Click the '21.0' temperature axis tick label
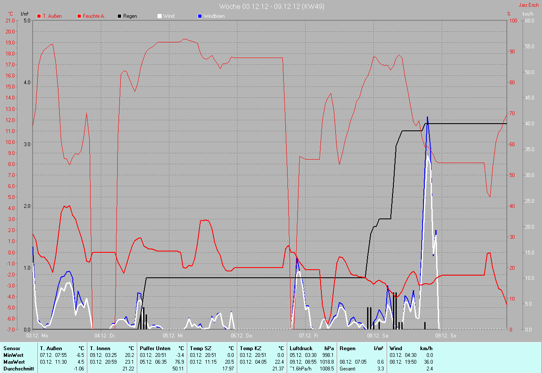Viewport: 542px width, 373px height. [11, 20]
